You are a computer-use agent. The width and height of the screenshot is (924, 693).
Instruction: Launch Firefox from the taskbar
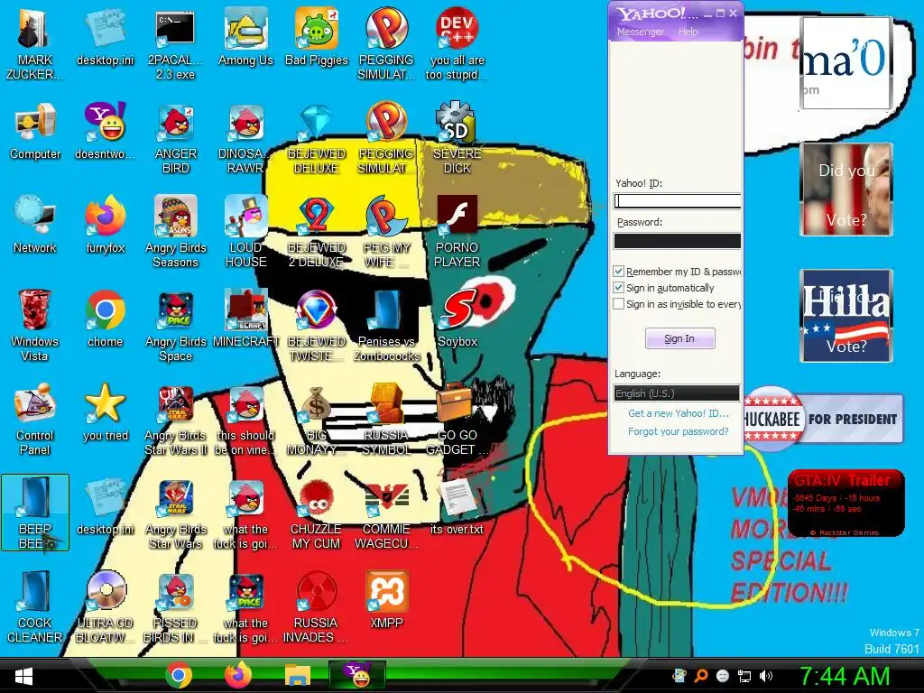238,675
